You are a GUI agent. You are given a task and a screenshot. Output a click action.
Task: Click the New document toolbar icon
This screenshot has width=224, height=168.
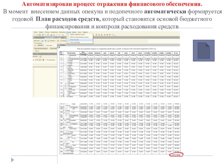tap(34, 35)
